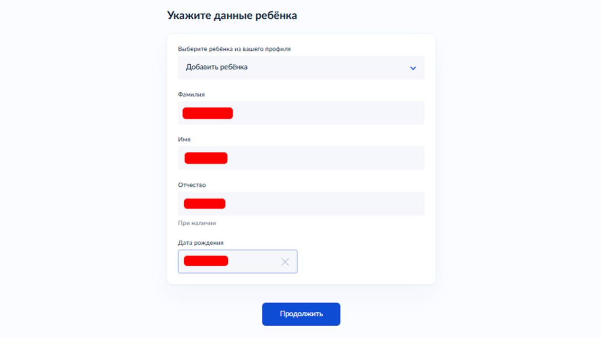Click empty area right of birth date field
Screen dimensions: 601x338
coord(364,261)
